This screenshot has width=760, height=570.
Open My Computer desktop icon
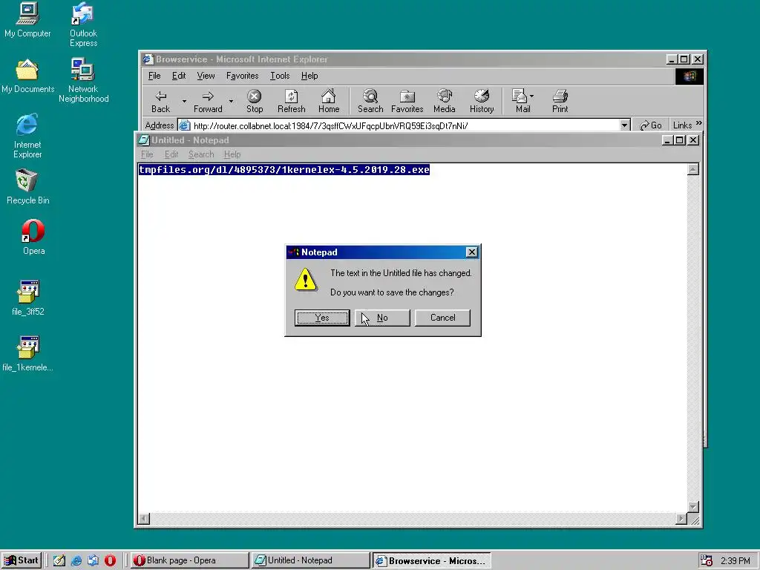point(27,19)
